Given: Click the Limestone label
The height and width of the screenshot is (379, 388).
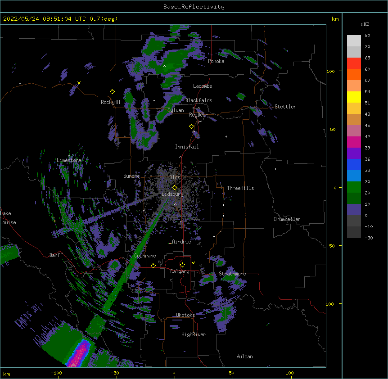Looking at the screenshot, I should (x=69, y=160).
